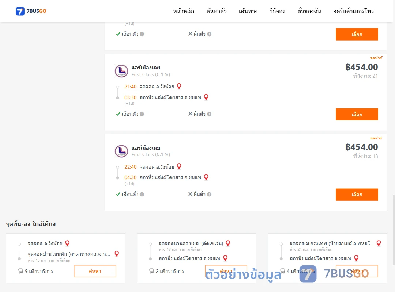Click the คืนตั๋ว info icon in the top card
395x292 pixels.
pos(209,34)
